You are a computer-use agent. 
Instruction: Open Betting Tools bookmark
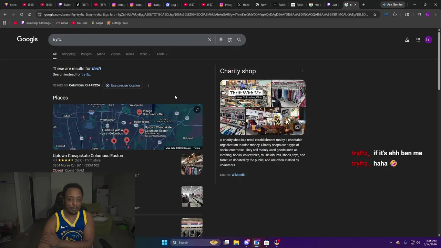click(117, 23)
